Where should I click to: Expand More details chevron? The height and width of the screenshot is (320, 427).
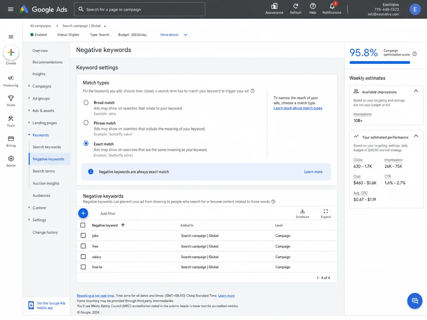tap(186, 35)
